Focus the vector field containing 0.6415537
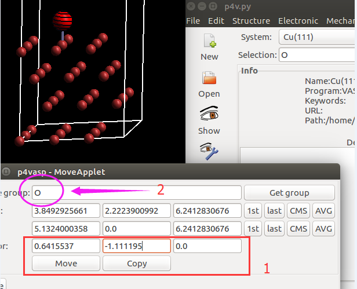357x289 pixels. 65,246
